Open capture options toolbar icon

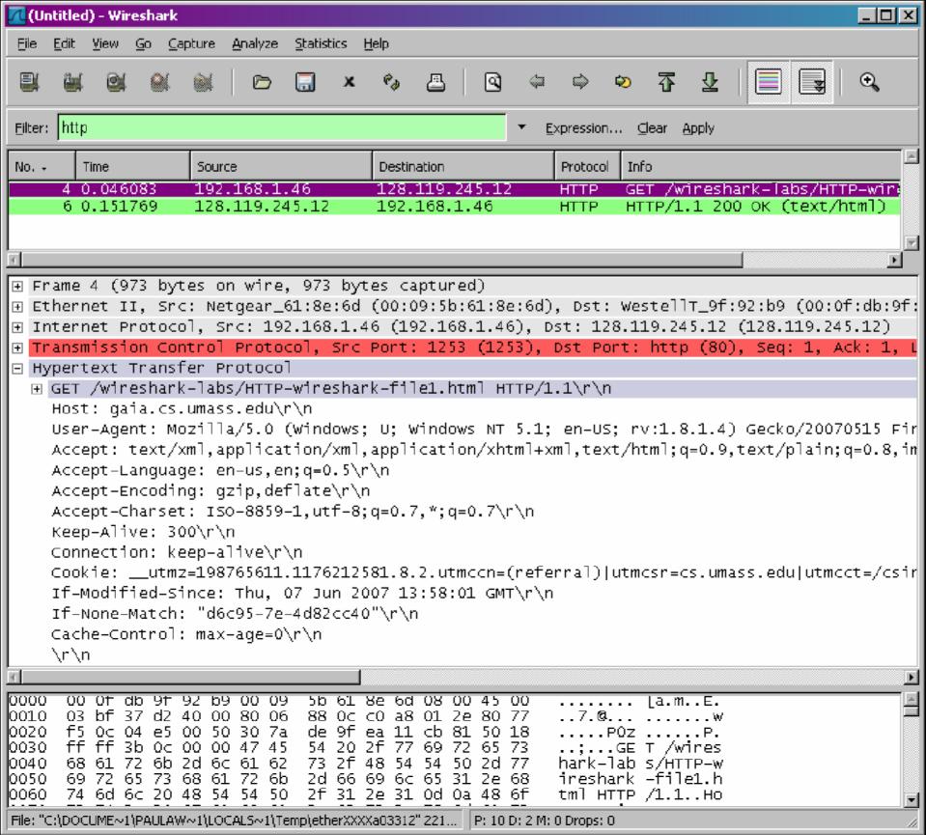[x=72, y=82]
